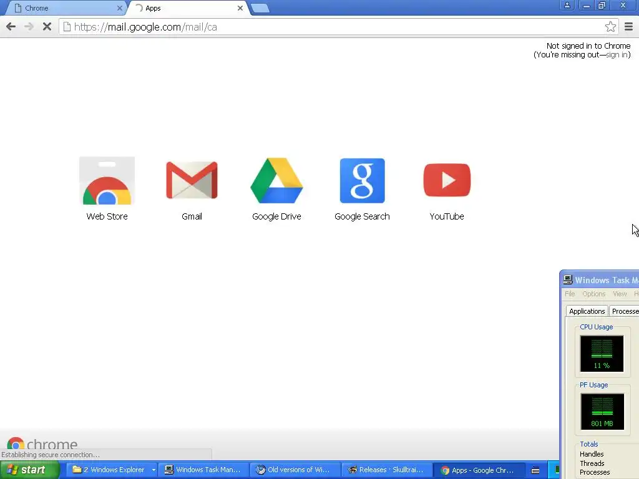Switch to Releases Skulltrai... taskbar window
The width and height of the screenshot is (639, 479).
point(386,470)
